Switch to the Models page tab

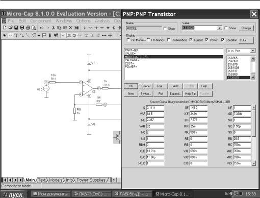tap(56, 180)
